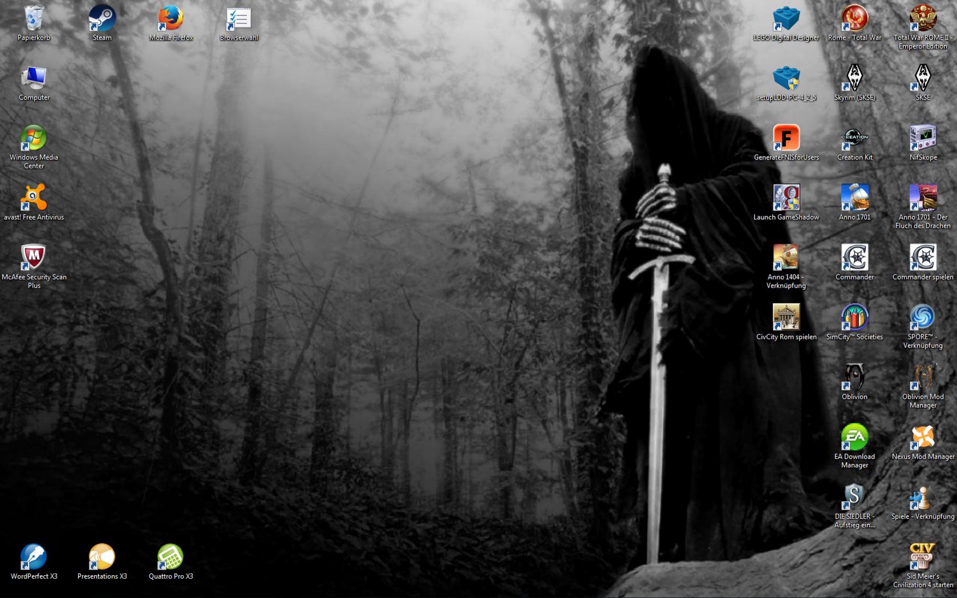
Task: Click the Presentations X3 icon
Action: [x=102, y=557]
